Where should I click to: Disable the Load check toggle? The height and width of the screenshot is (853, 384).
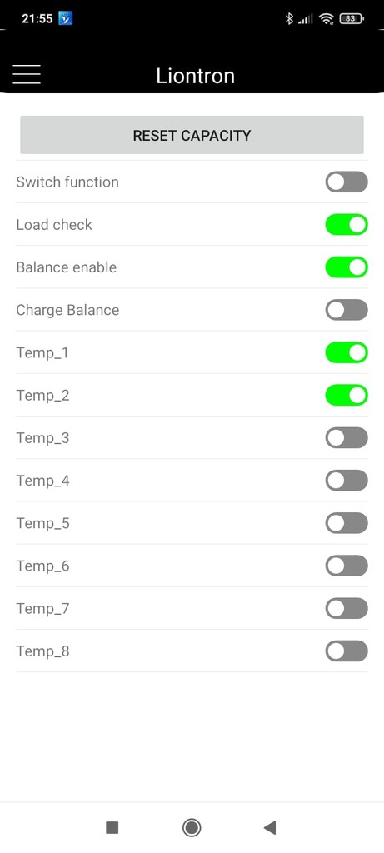coord(347,225)
